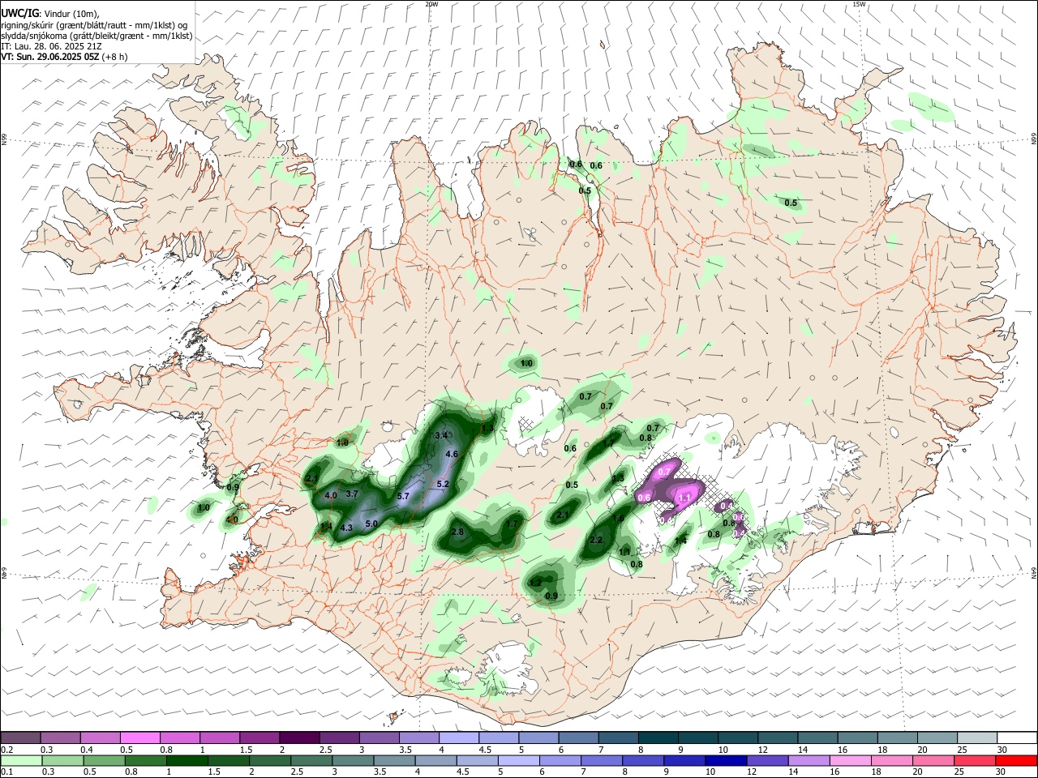Select the 4.6 value in the blue rain area
Viewport: 1038px width, 778px height.
pos(452,455)
